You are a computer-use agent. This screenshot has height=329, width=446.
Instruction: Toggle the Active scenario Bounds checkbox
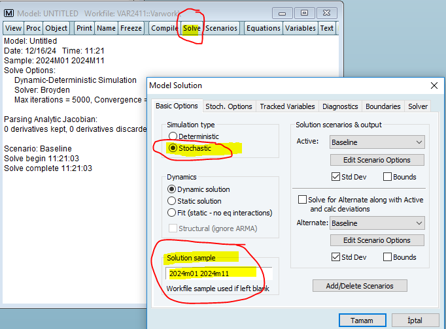coord(388,176)
